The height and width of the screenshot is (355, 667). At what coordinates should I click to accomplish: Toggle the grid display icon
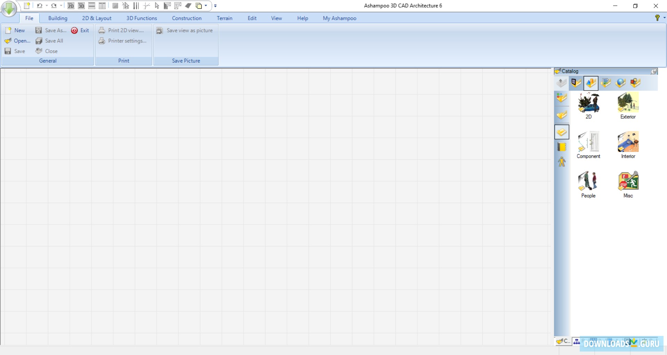[x=115, y=6]
